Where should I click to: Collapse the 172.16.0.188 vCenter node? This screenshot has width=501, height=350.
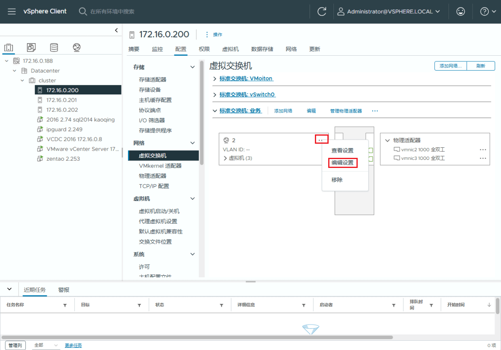pyautogui.click(x=6, y=61)
